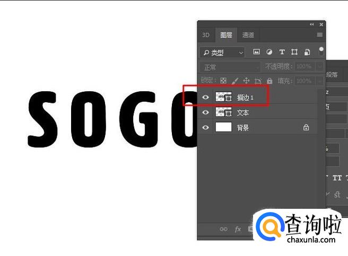The width and height of the screenshot is (348, 256).
Task: Select the 背景 layer thumbnail
Action: (x=223, y=127)
